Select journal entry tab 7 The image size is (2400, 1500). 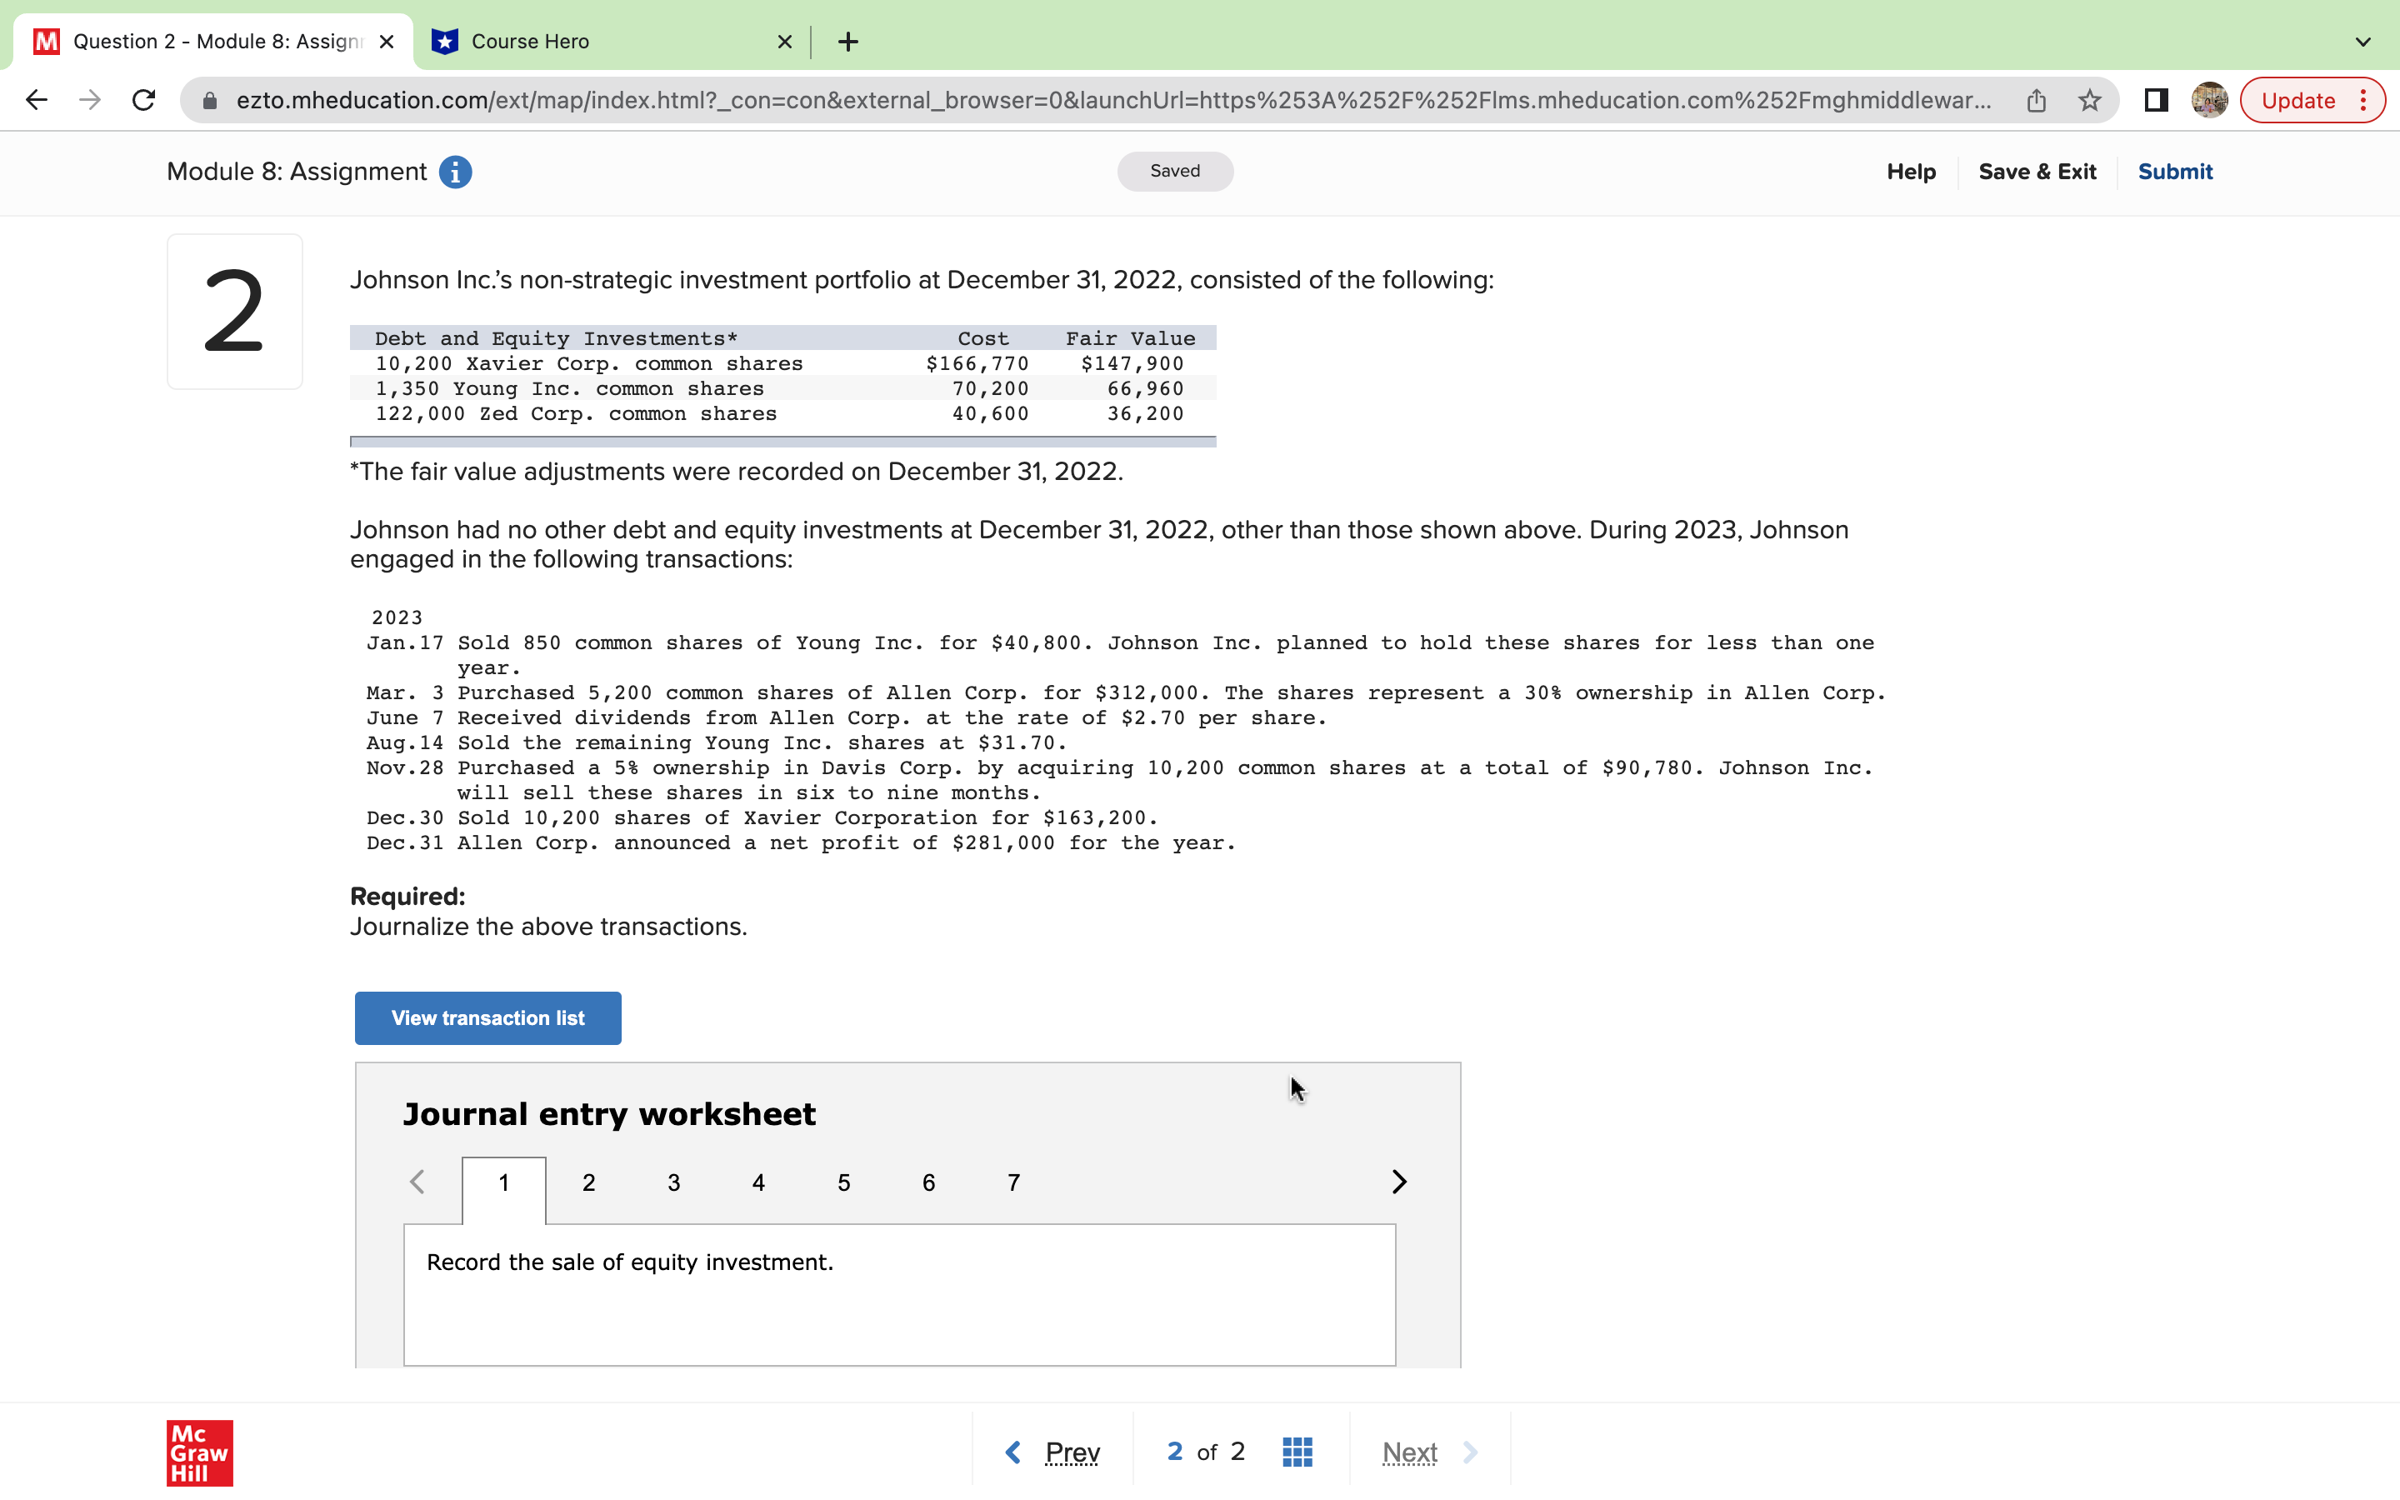1013,1182
